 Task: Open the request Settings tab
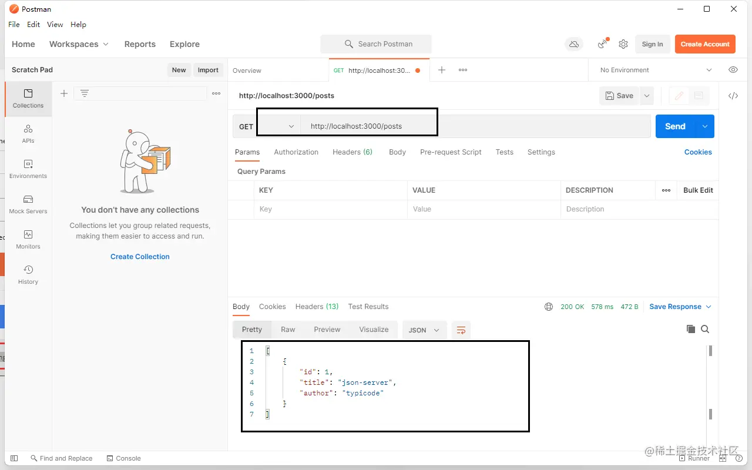[541, 152]
